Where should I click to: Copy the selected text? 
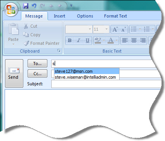32,35
